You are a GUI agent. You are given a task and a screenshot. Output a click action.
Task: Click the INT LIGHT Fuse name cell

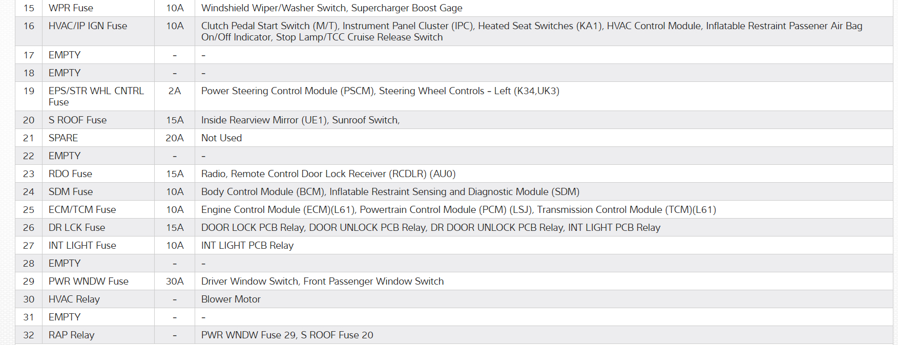(82, 246)
